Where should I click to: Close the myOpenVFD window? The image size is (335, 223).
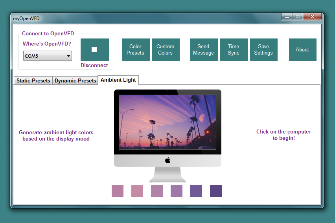coord(312,16)
